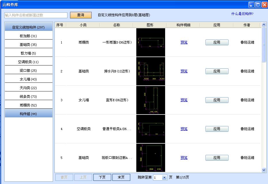Apply the 排水沟B (12边形) component
268x184 pixels.
pos(217,71)
